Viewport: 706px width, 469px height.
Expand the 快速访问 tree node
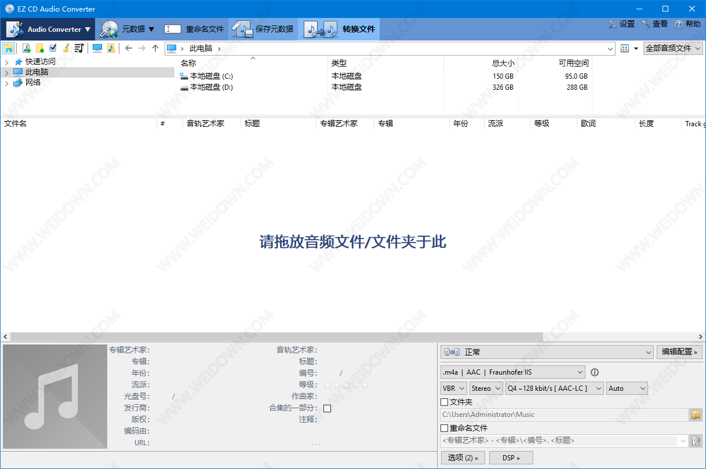coord(6,62)
